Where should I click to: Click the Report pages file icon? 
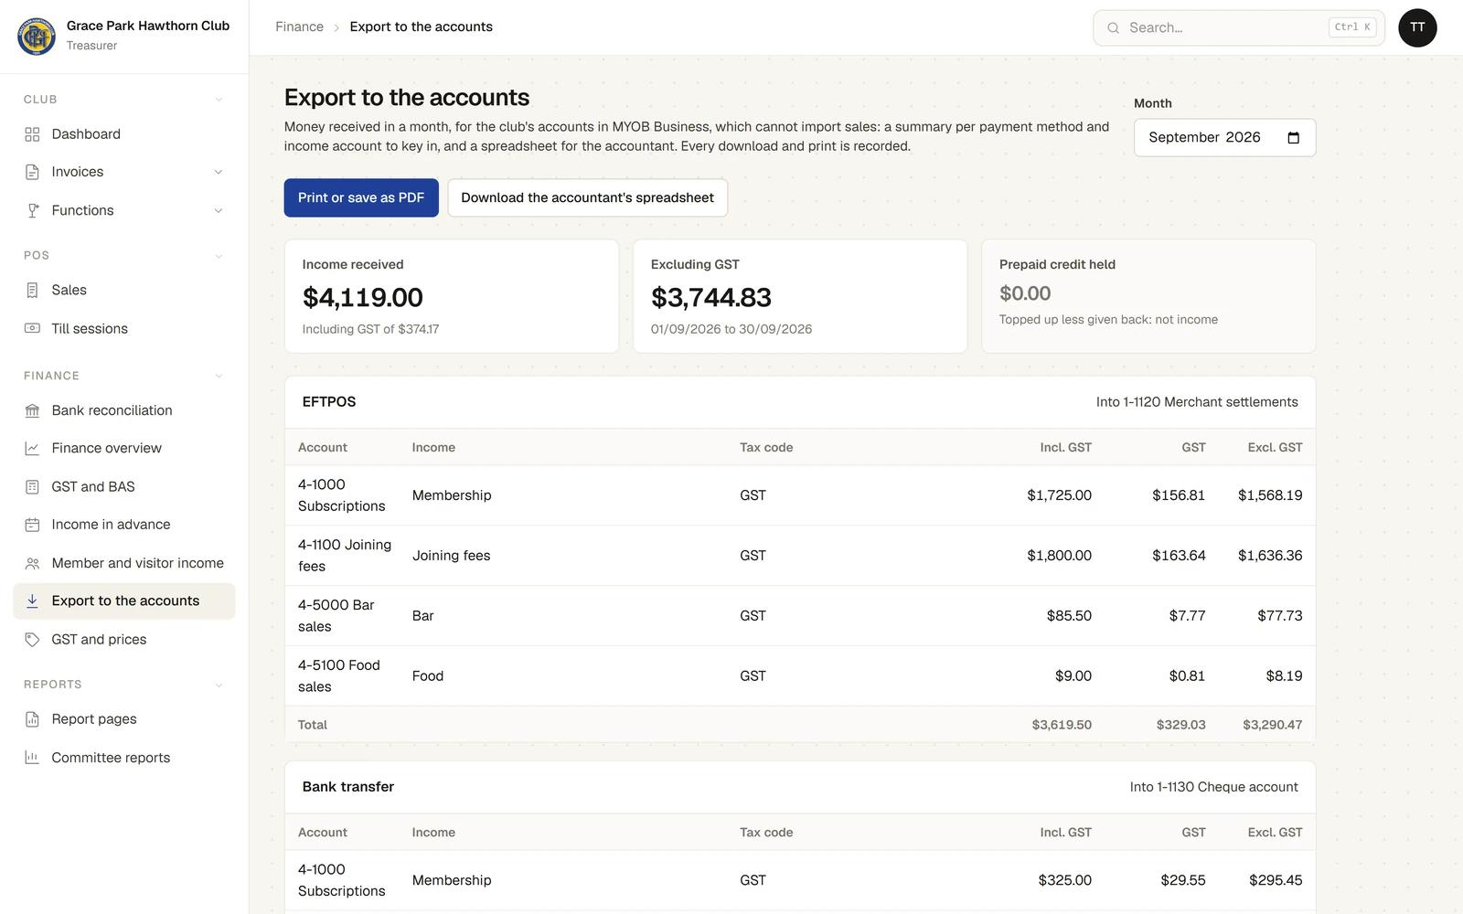(32, 719)
